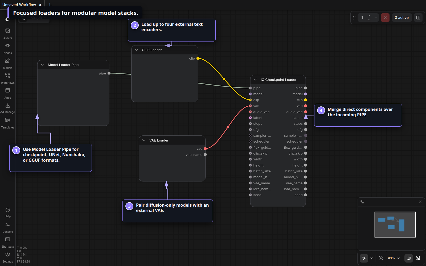Image resolution: width=426 pixels, height=266 pixels.
Task: Click the height output label
Action: (x=297, y=165)
